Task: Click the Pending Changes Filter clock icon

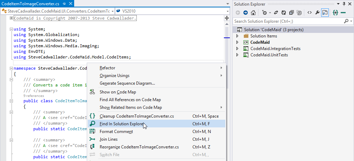Action: click(x=264, y=13)
